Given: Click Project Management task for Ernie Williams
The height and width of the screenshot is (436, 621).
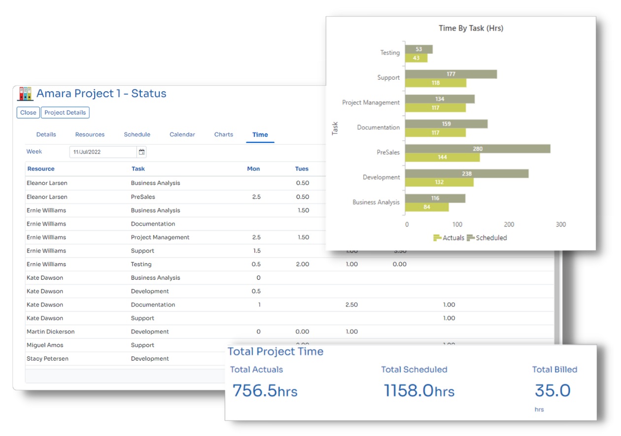Looking at the screenshot, I should 160,237.
